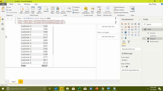Image resolution: width=163 pixels, height=91 pixels.
Task: Click the Windows Start button
Action: (3, 89)
